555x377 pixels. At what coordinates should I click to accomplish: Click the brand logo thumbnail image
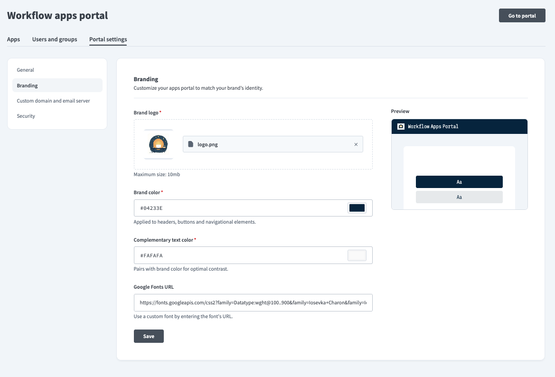point(159,144)
